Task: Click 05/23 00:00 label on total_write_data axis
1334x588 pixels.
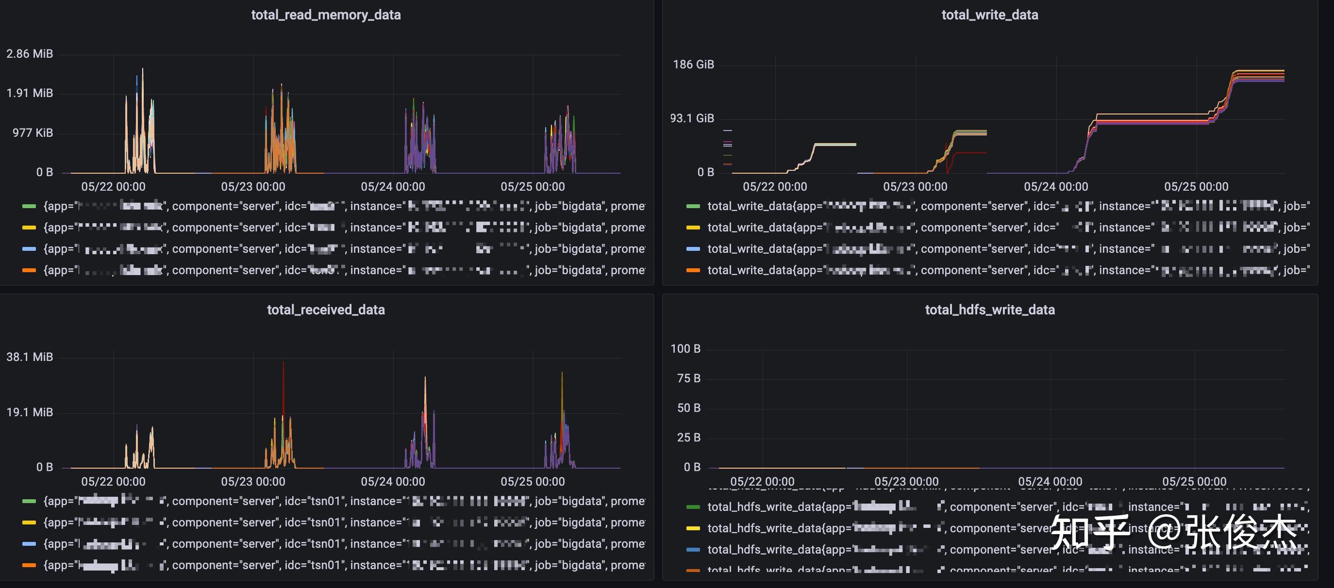Action: (915, 186)
